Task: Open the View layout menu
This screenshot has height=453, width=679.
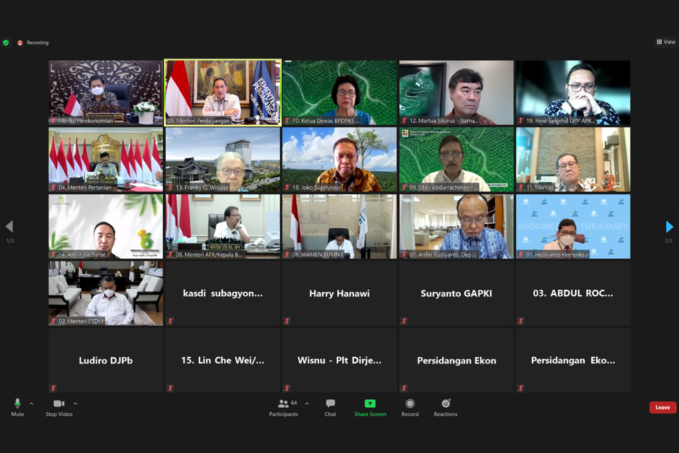Action: coord(666,42)
